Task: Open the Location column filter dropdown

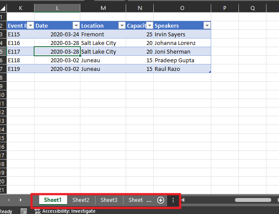Action: [x=121, y=26]
